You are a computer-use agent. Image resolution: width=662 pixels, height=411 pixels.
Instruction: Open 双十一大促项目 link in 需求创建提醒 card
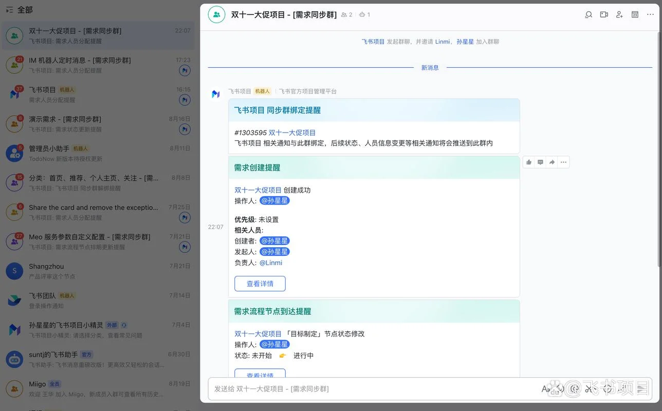coord(258,190)
